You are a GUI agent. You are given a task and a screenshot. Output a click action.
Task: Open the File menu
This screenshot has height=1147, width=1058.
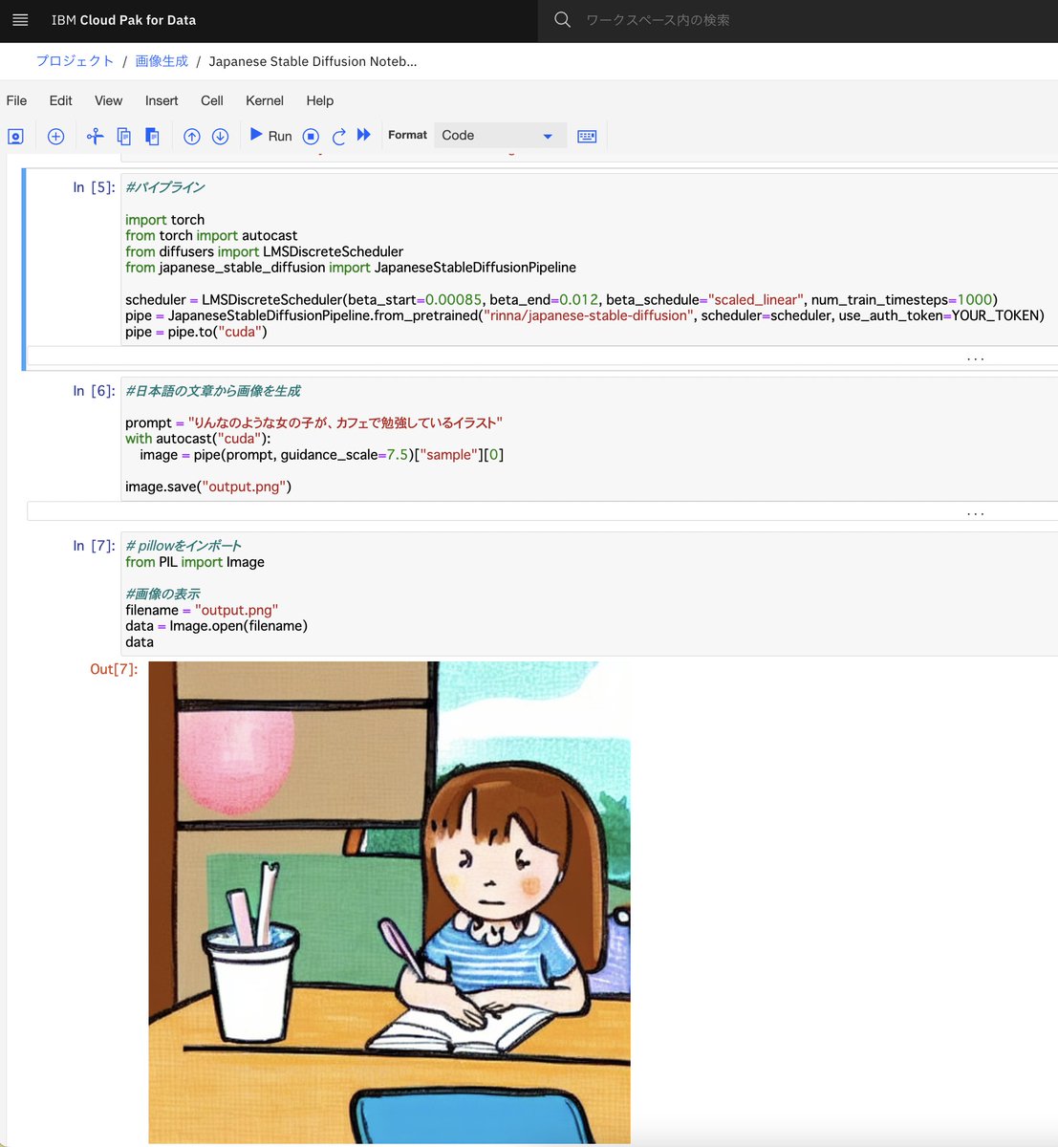point(16,100)
